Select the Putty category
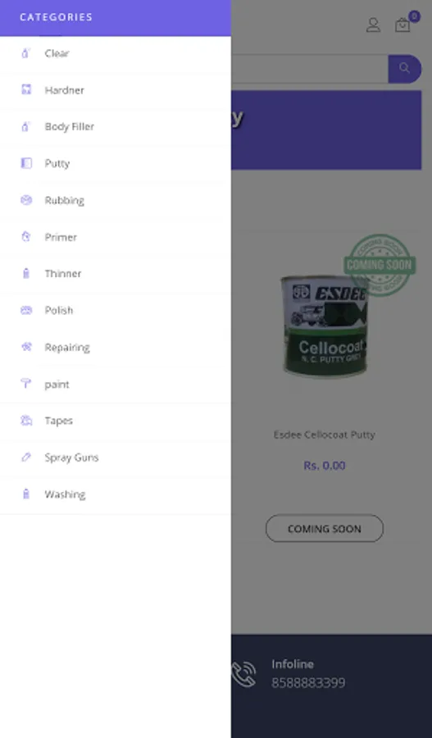432x738 pixels. click(116, 163)
